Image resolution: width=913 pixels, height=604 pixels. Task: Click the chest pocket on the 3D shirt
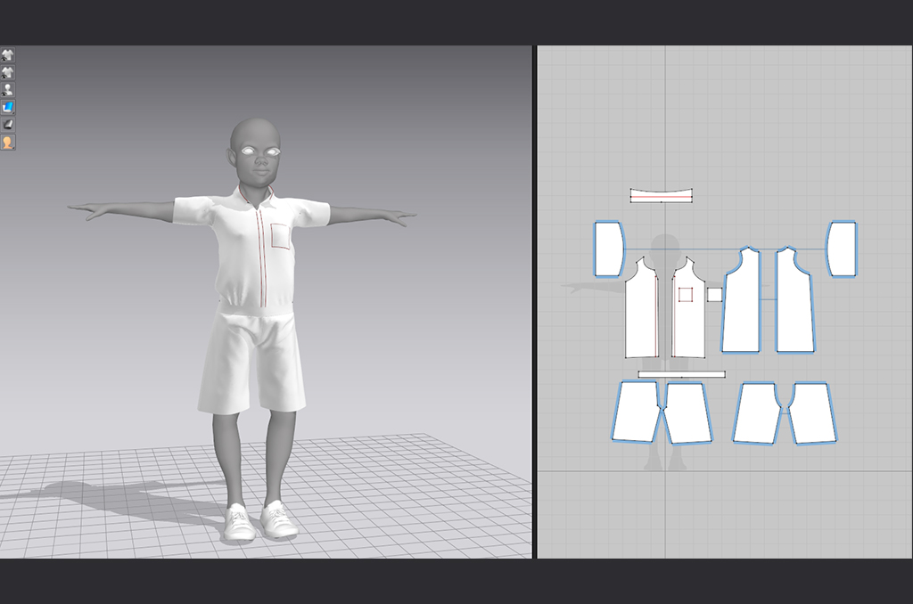point(281,235)
